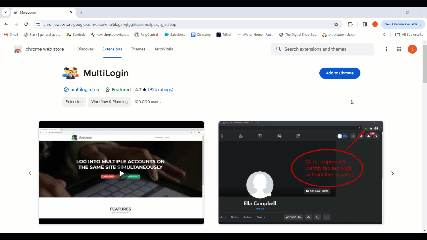Click the MultiLogin extension icon

click(x=70, y=73)
